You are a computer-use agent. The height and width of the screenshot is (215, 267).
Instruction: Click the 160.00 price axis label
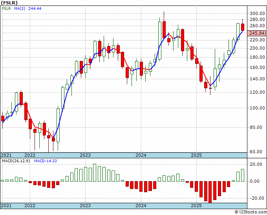pos(257,67)
